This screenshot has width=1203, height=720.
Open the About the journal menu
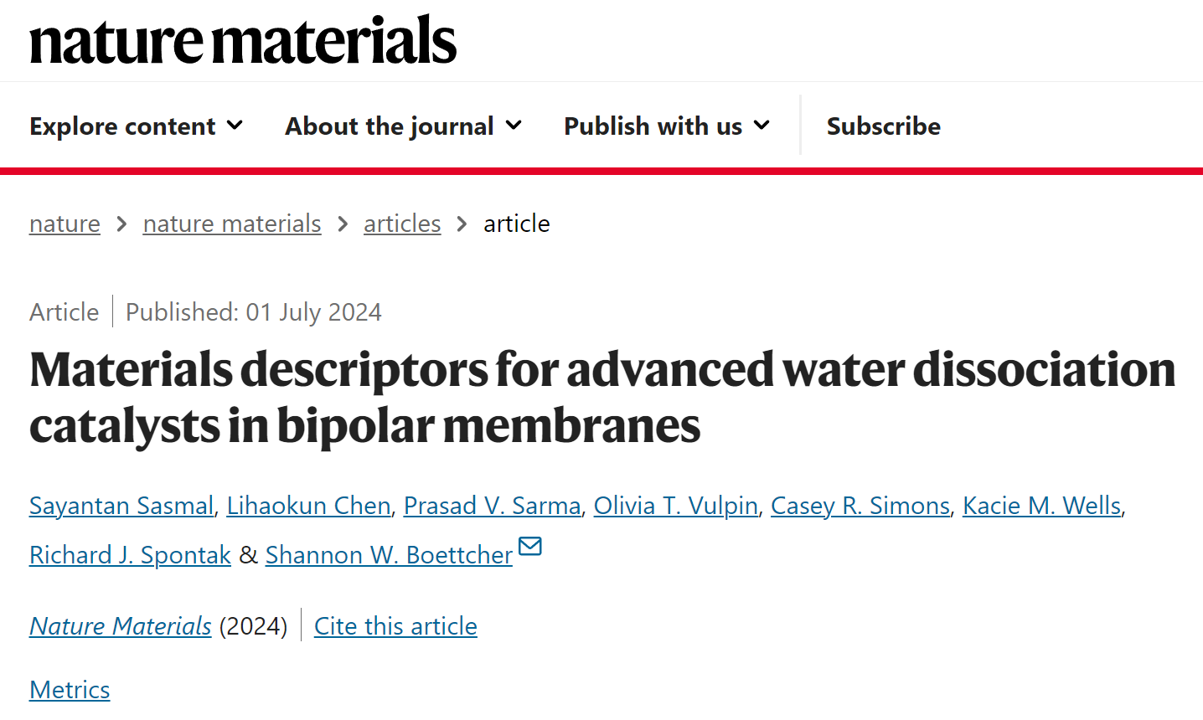(404, 126)
